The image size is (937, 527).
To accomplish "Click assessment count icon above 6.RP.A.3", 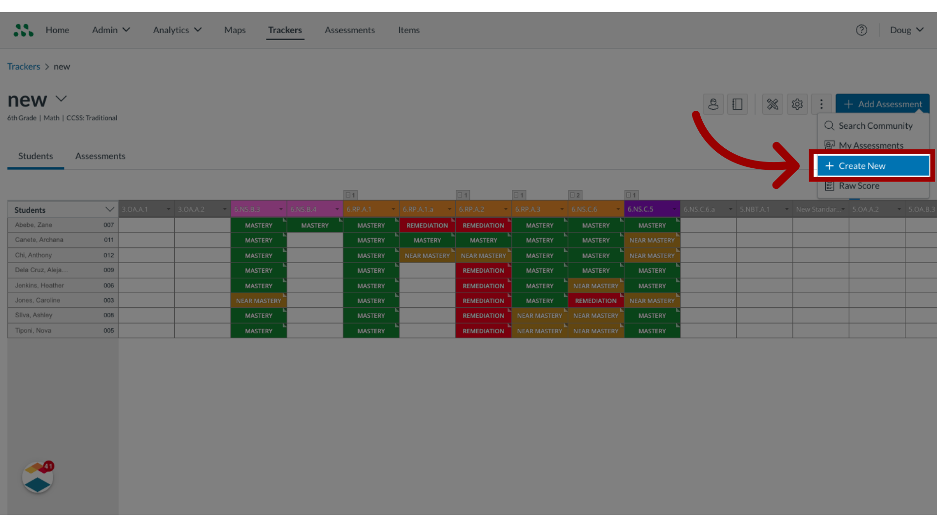I will point(519,195).
